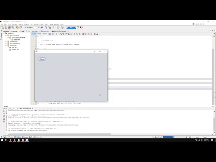Open the Run Project dropdown arrow
The width and height of the screenshot is (216, 162).
click(x=55, y=27)
